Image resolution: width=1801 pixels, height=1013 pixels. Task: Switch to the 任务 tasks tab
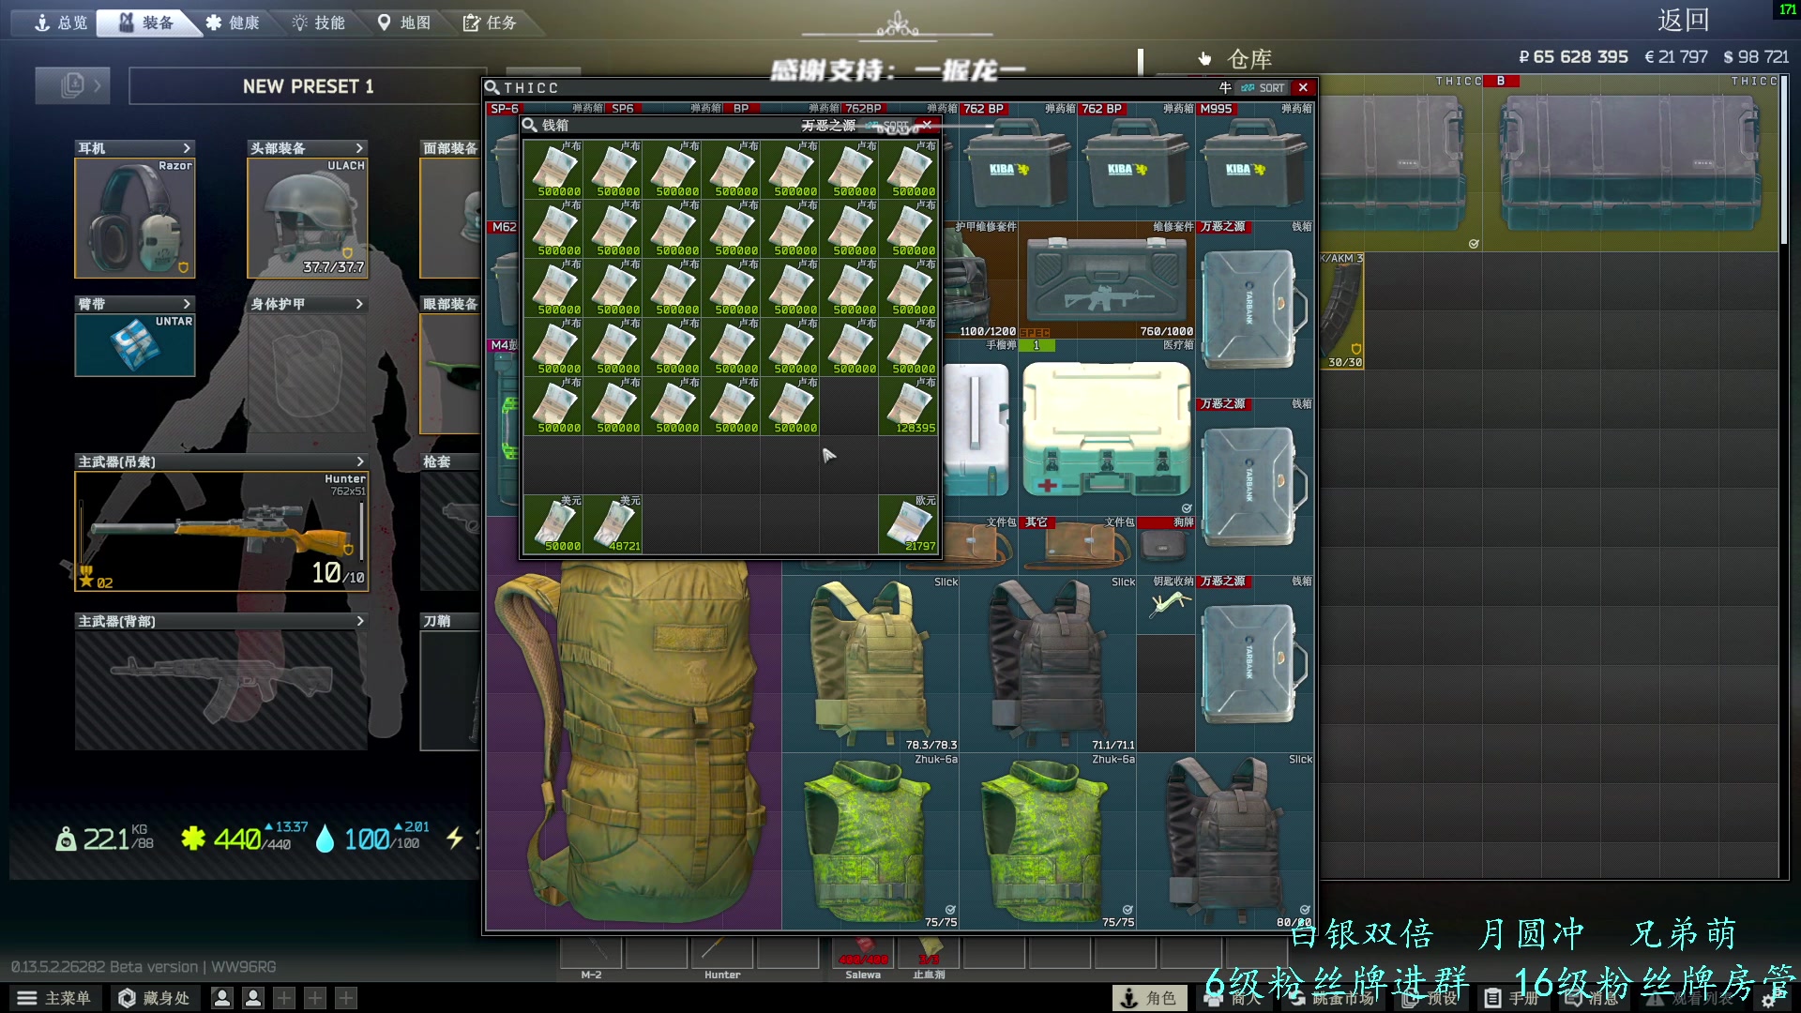click(x=490, y=23)
